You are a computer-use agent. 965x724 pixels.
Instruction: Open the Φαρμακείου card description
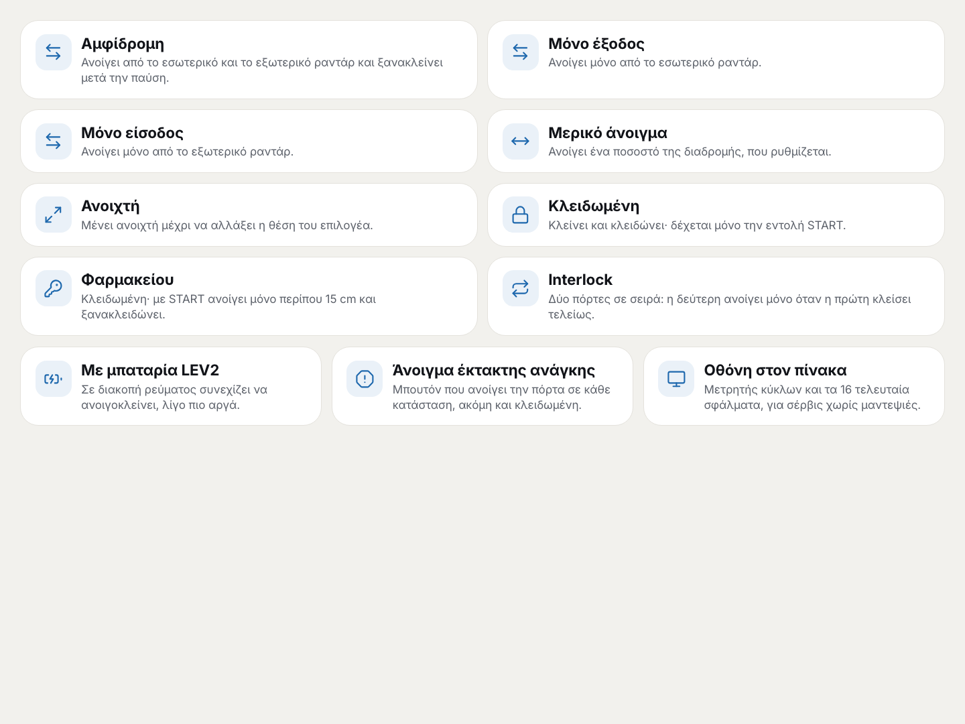point(229,306)
